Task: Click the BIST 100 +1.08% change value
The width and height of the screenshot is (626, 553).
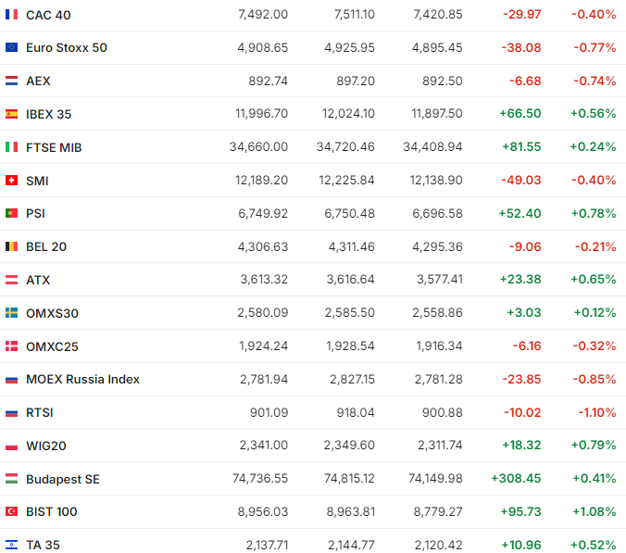Action: (593, 511)
